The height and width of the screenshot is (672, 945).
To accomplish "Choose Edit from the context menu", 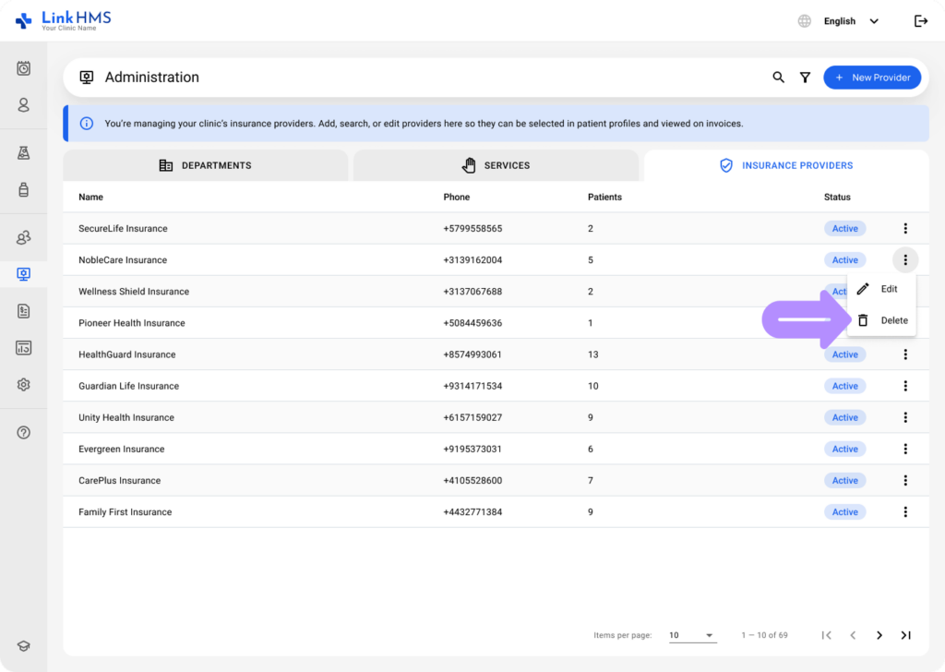I will point(881,289).
